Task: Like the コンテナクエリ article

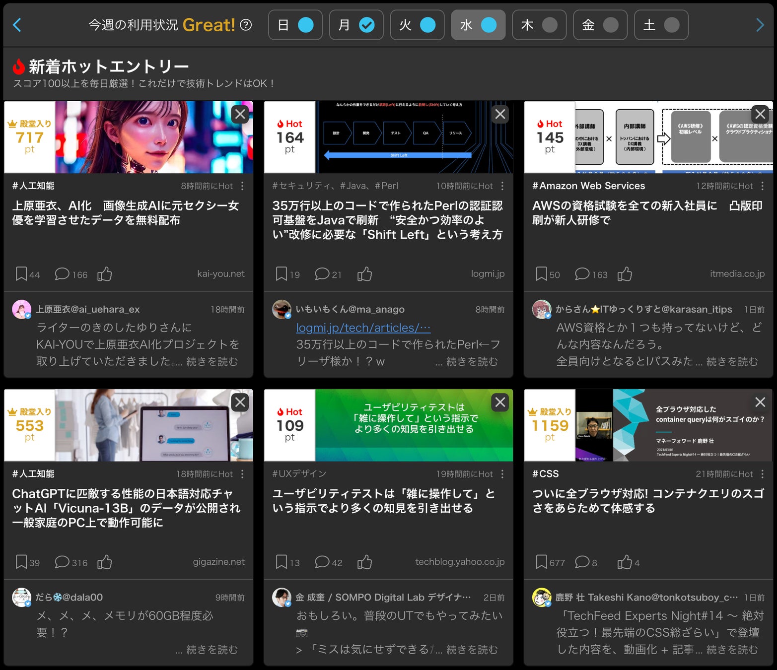Action: (x=625, y=562)
